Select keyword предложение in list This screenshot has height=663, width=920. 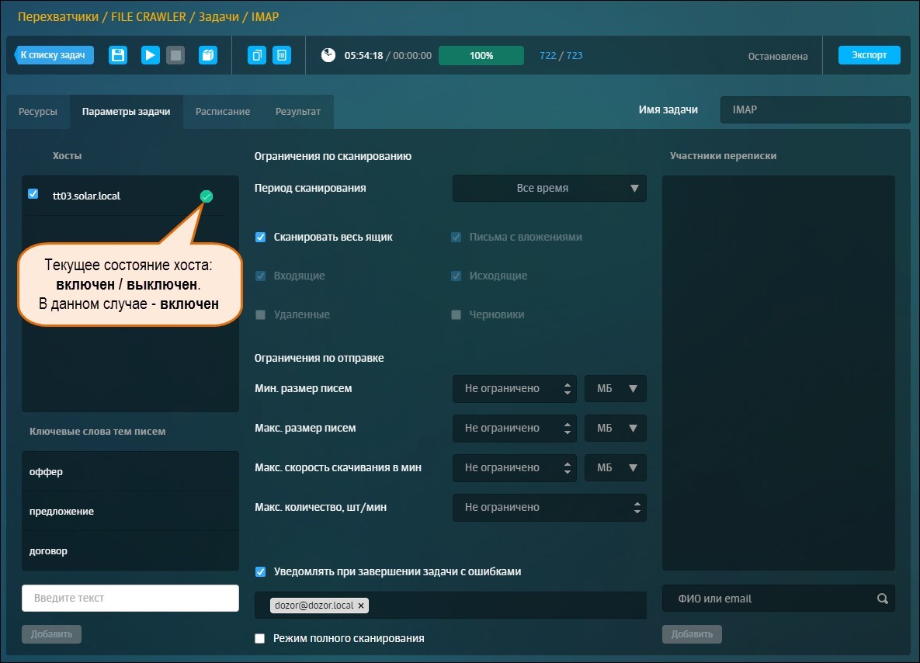tap(130, 511)
